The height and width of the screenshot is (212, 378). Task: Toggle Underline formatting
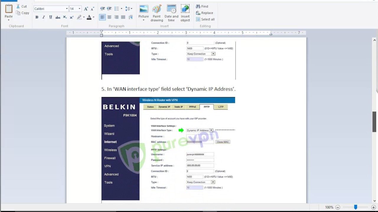coord(50,17)
